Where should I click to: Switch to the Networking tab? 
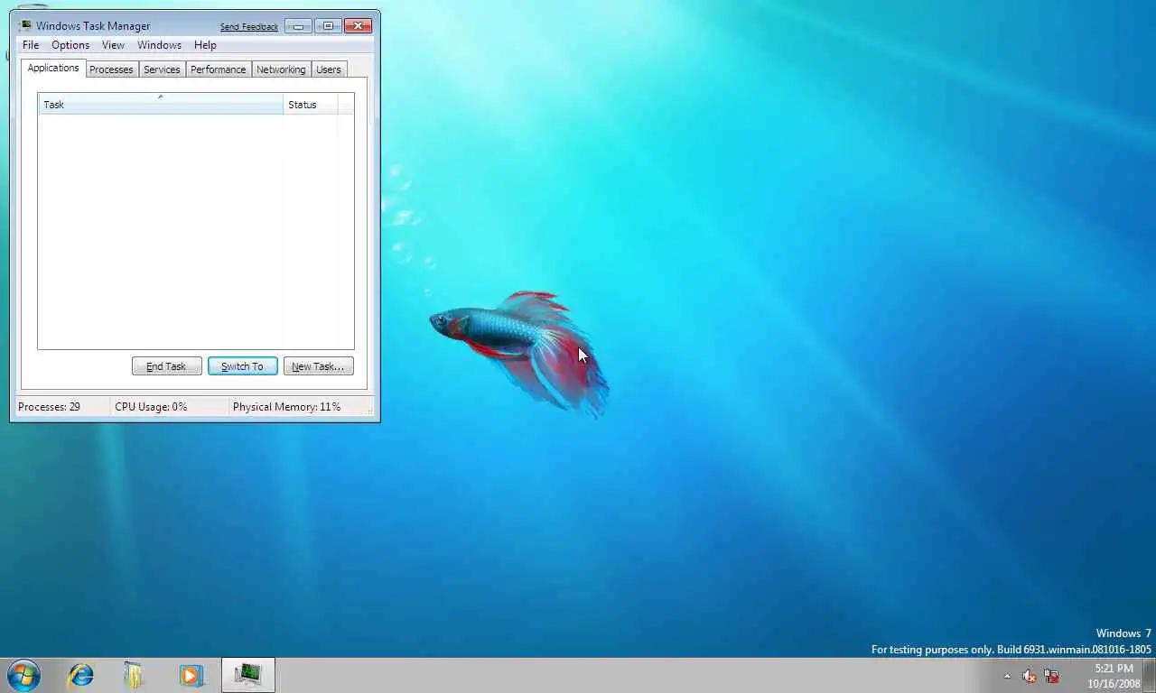coord(281,69)
